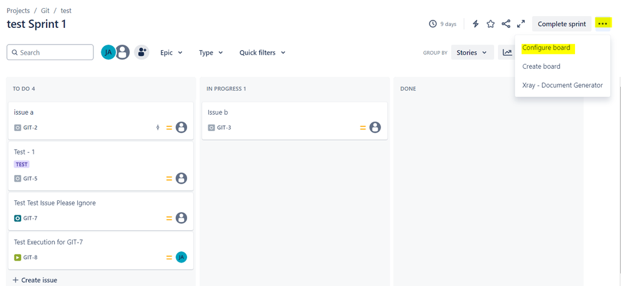Click issue type icon of GIT-2

pyautogui.click(x=17, y=128)
